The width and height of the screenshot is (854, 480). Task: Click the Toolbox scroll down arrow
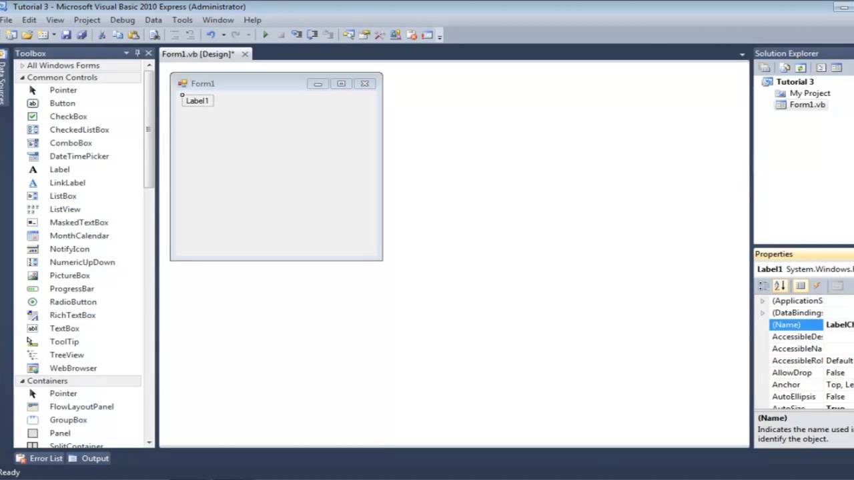[x=149, y=443]
